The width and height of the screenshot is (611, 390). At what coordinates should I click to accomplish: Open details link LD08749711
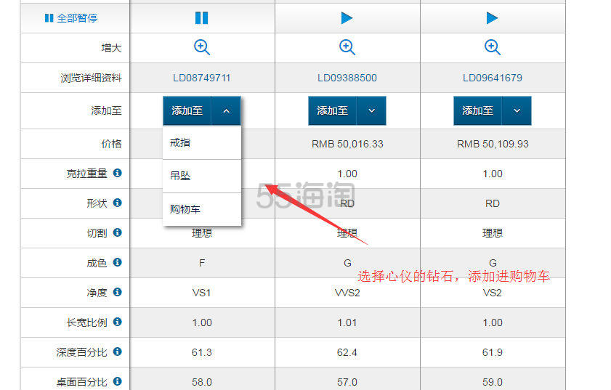(202, 78)
